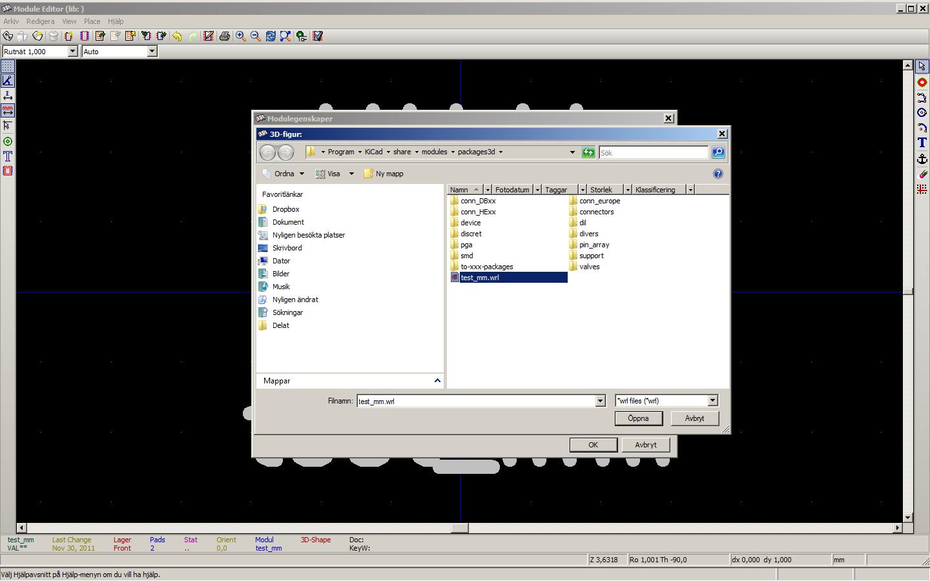930x581 pixels.
Task: Toggle polar coordinates display button
Action: click(x=8, y=81)
